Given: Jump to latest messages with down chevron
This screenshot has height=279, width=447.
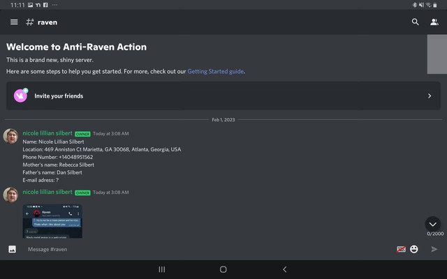Looking at the screenshot, I should point(433,225).
